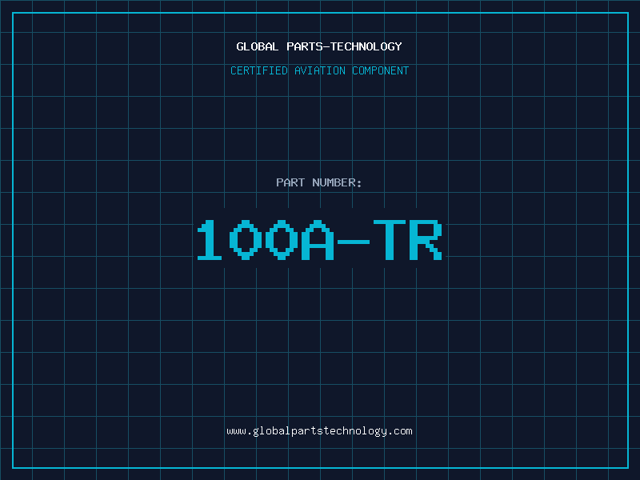Viewport: 640px width, 480px height.
Task: Click the word TECHNOLOGY in the title
Action: tap(366, 46)
